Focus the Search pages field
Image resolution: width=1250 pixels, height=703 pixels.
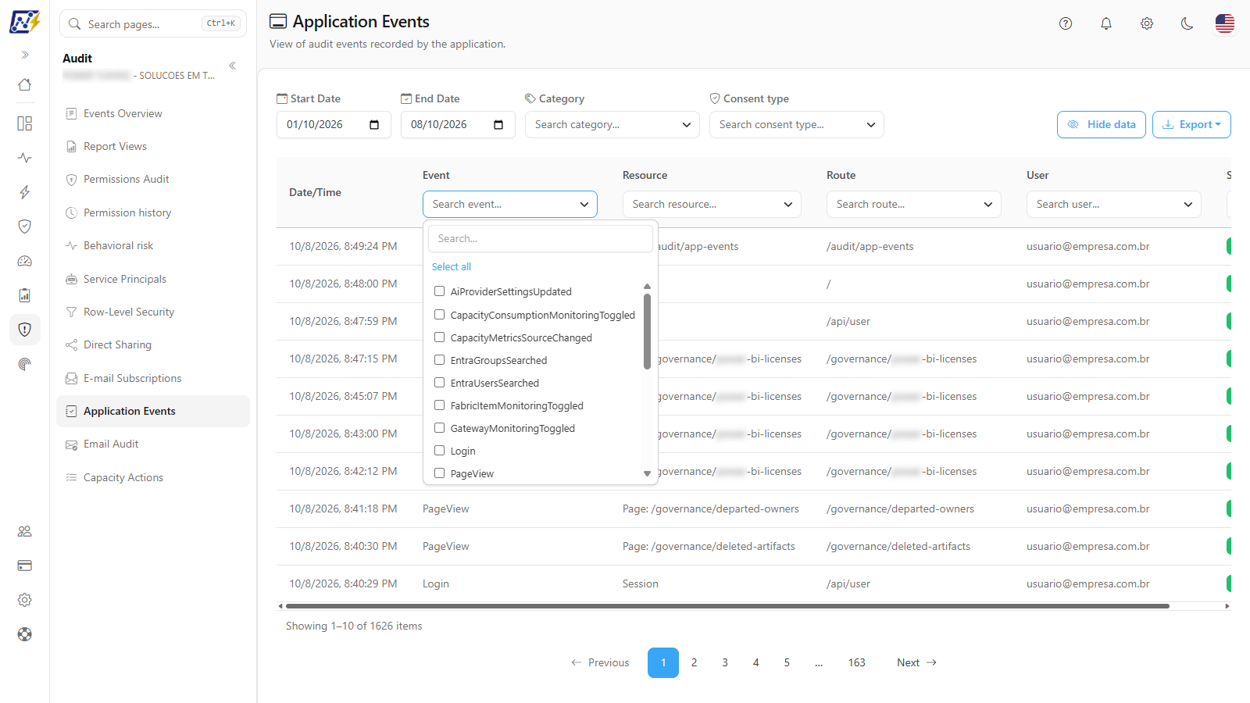click(153, 24)
